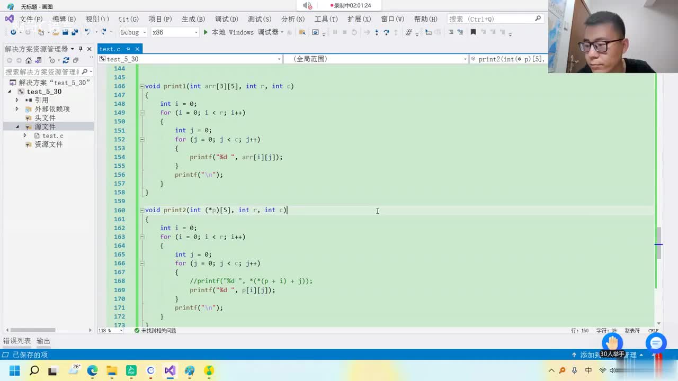Click the Step Over debugger icon

tap(386, 32)
